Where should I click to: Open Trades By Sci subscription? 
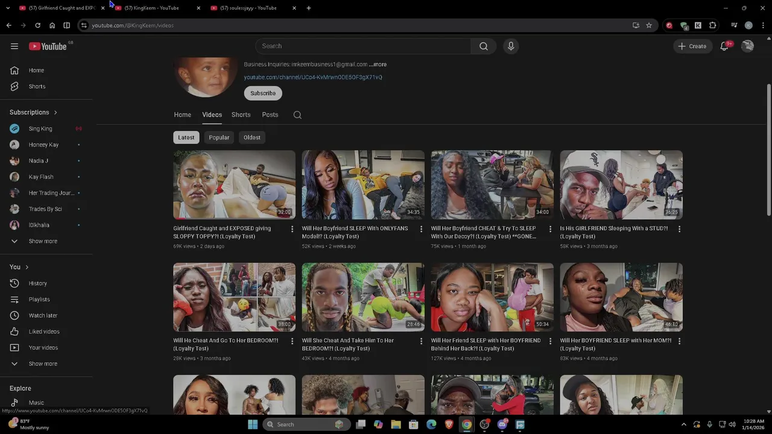point(46,209)
